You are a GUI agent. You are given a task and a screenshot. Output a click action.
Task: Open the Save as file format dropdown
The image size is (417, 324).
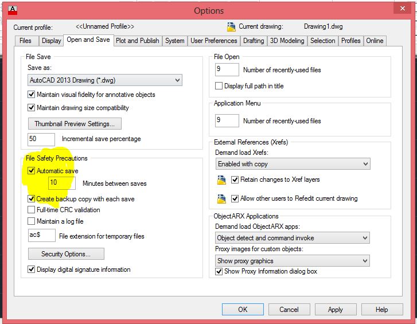point(105,80)
